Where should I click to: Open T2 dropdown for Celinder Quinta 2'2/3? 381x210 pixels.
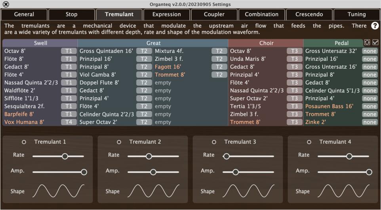pyautogui.click(x=144, y=114)
